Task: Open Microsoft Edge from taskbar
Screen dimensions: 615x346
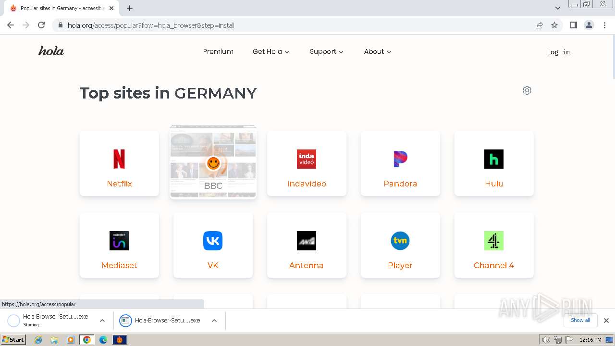Action: coord(103,340)
